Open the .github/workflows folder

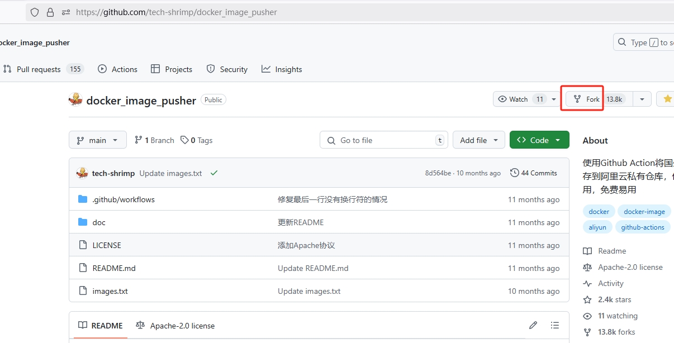pos(124,199)
